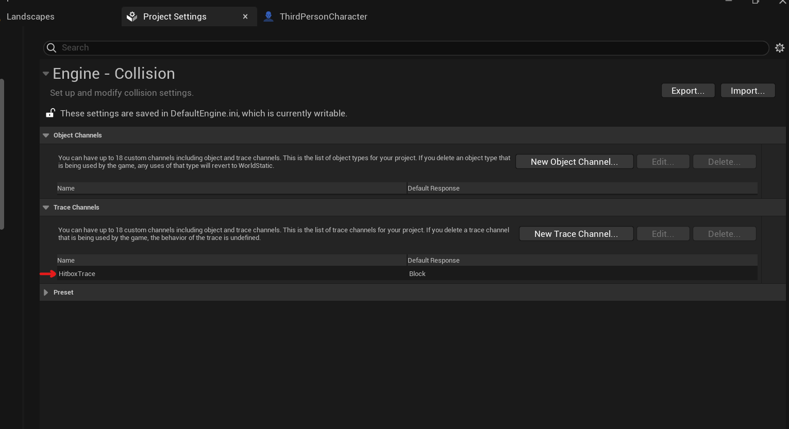This screenshot has height=429, width=789.
Task: Click inside the Search field
Action: tap(206, 47)
